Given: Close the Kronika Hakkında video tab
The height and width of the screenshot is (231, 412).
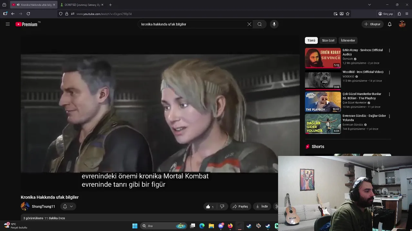Looking at the screenshot, I should (x=54, y=5).
